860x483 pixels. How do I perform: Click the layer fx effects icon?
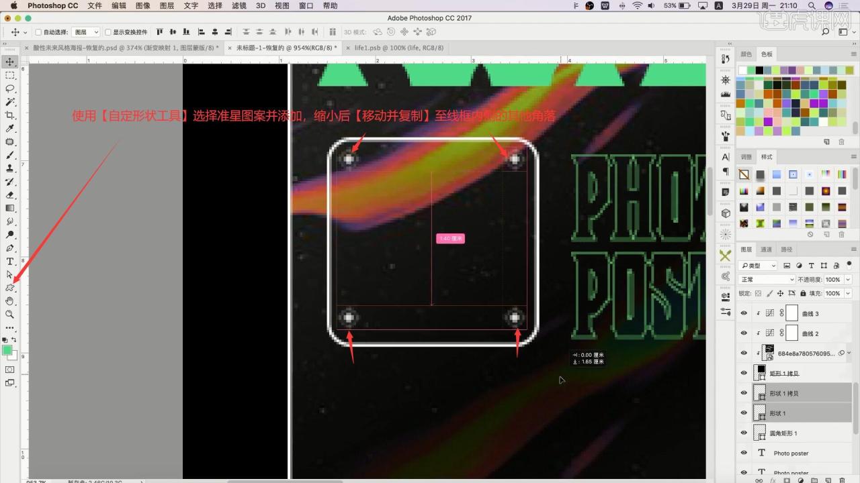pyautogui.click(x=773, y=480)
